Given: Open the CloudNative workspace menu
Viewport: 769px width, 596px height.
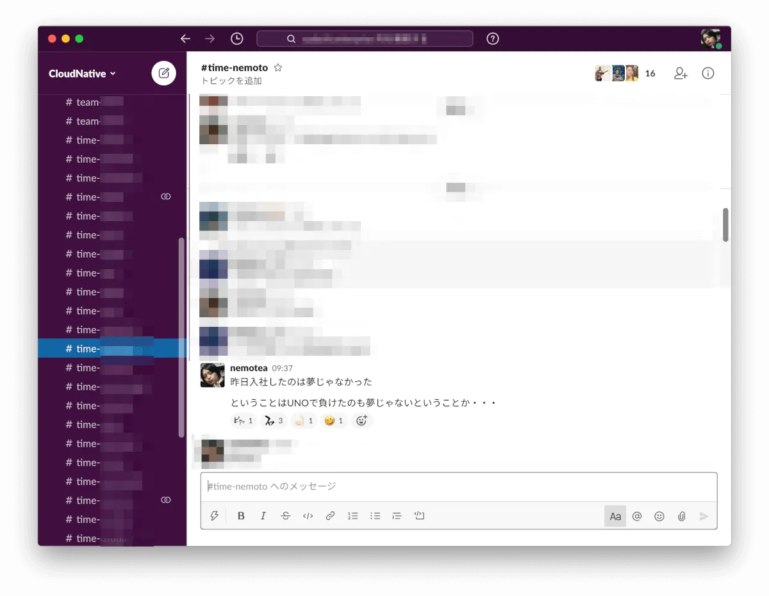Looking at the screenshot, I should point(82,74).
